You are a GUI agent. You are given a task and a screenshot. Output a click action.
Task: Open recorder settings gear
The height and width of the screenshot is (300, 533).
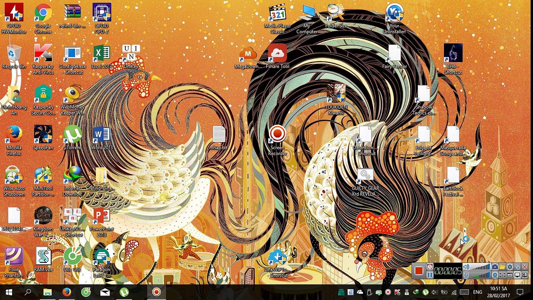(x=510, y=267)
